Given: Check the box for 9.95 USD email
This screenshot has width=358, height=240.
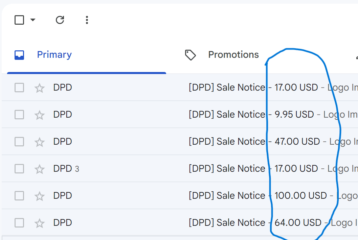Looking at the screenshot, I should [19, 115].
